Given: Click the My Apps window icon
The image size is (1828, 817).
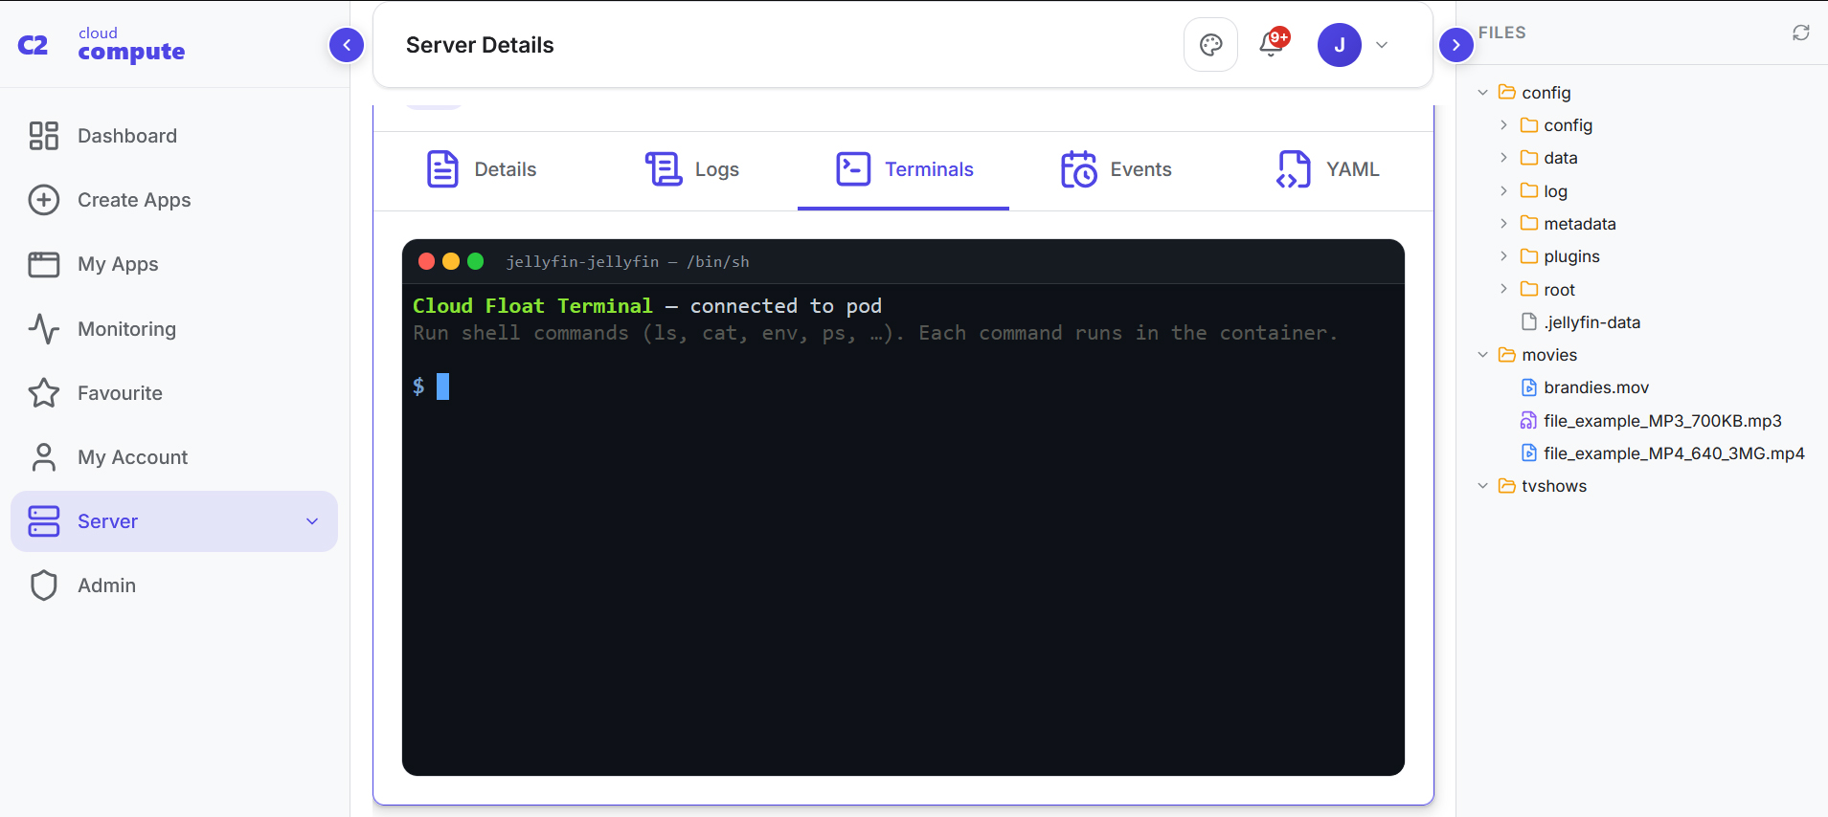Looking at the screenshot, I should (44, 264).
